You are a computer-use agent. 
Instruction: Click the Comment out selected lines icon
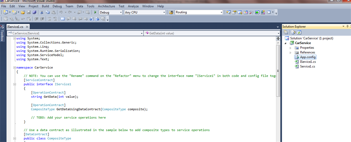point(49,19)
